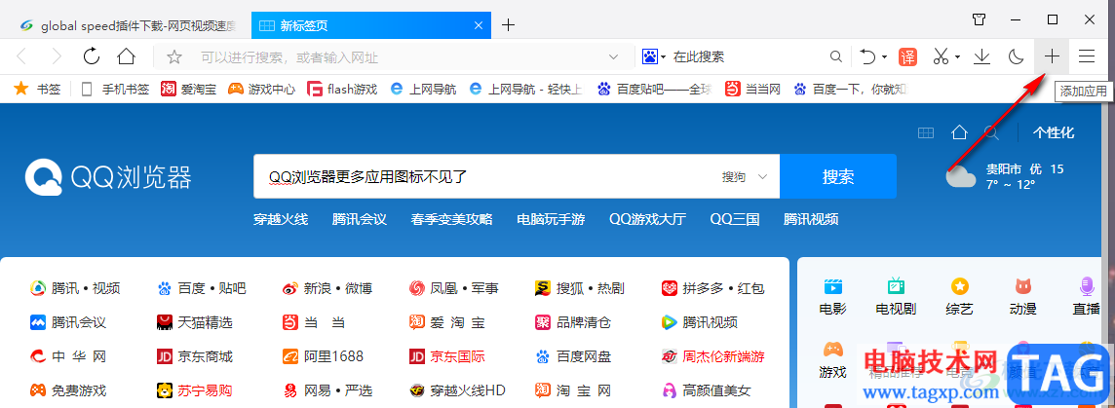This screenshot has height=408, width=1115.
Task: Open 腾讯视频 link under search bar
Action: [811, 220]
